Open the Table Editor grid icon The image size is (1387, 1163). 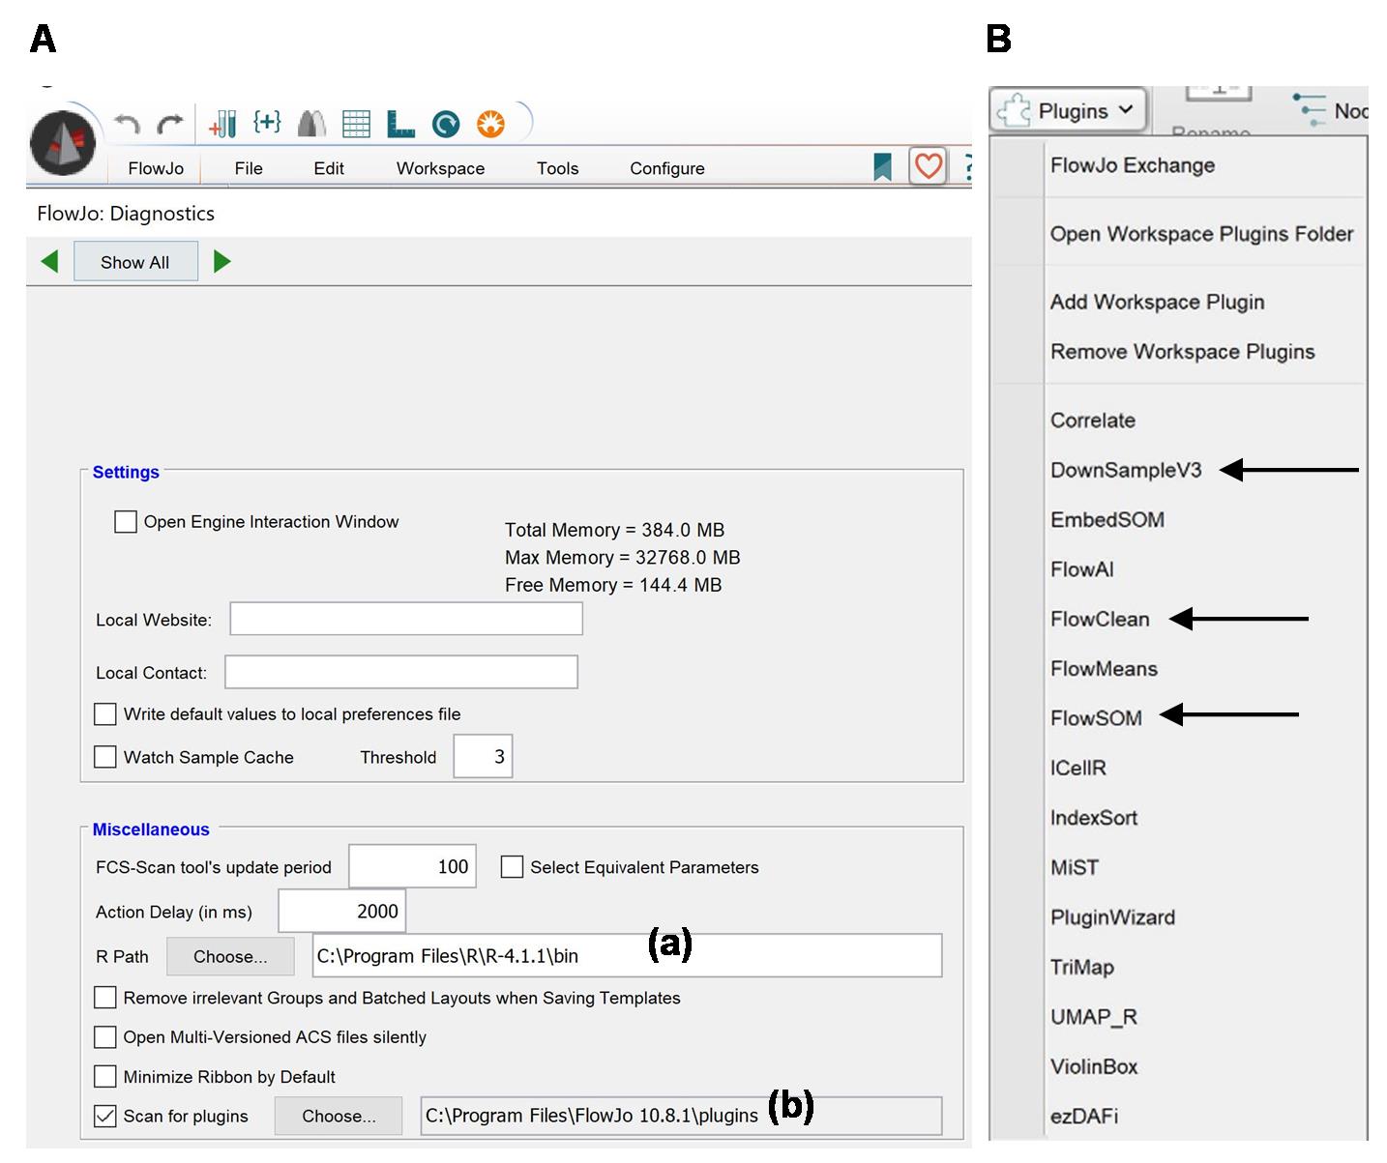(356, 123)
